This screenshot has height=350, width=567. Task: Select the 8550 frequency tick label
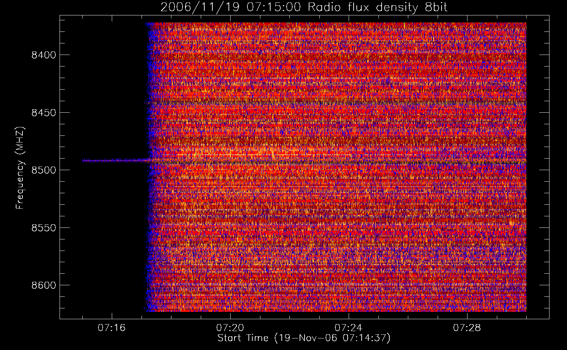pyautogui.click(x=44, y=228)
